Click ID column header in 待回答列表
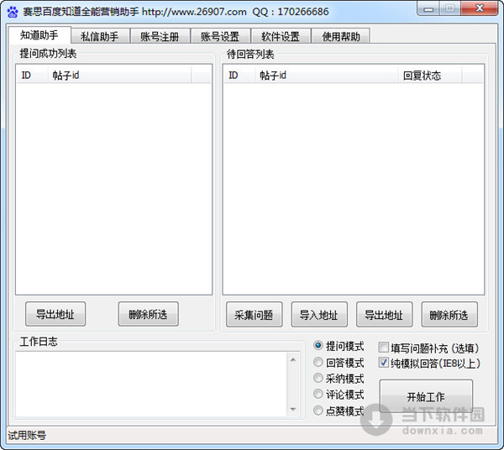504x450 pixels. click(239, 76)
